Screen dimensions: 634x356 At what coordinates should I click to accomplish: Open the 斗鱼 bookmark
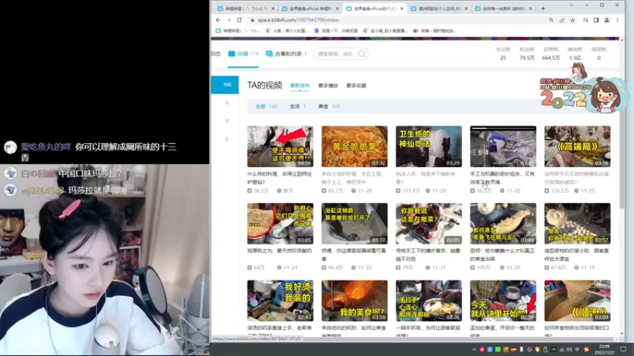287,31
